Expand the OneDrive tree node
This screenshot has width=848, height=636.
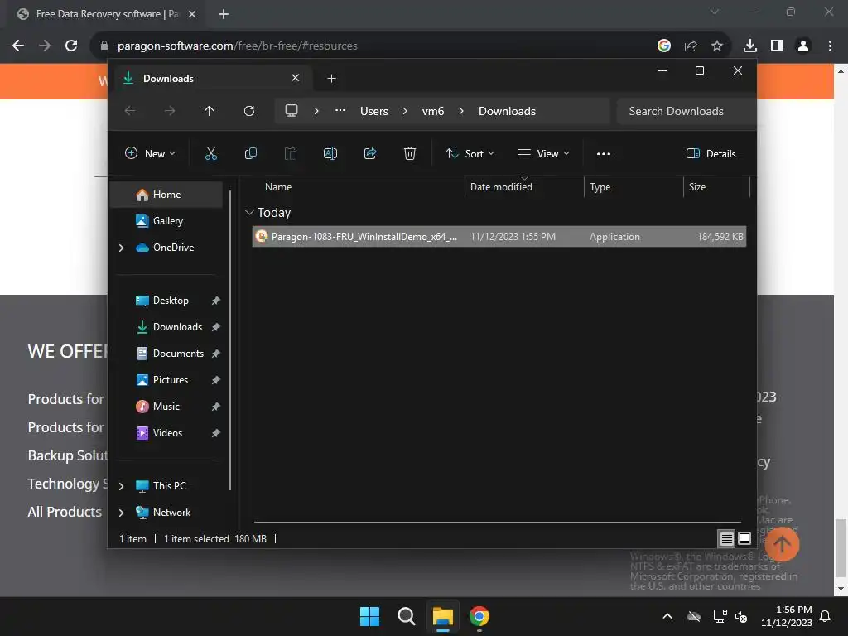(x=121, y=248)
